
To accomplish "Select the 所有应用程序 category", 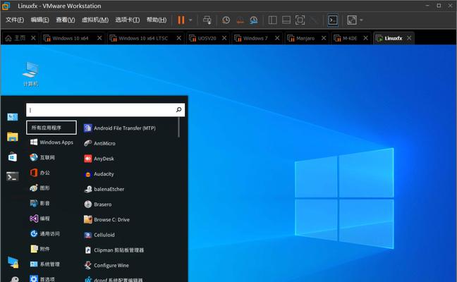I will [x=51, y=128].
